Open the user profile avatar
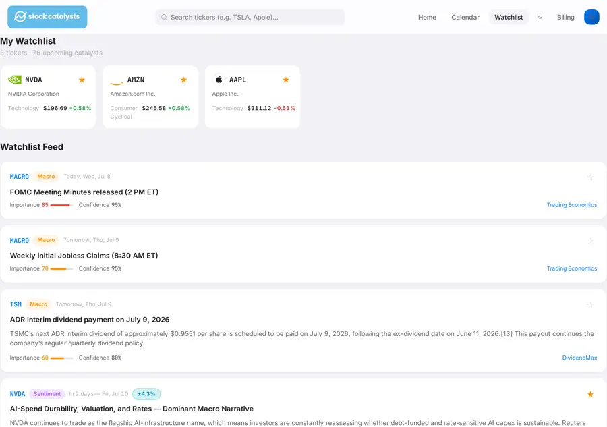607x427 pixels. click(x=591, y=17)
